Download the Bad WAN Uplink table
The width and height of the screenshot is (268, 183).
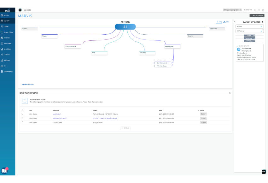(230, 93)
